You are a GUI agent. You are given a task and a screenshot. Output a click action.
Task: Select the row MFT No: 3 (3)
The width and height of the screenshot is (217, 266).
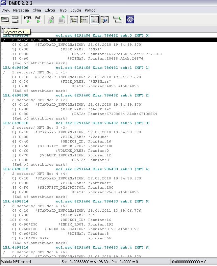coord(109,128)
